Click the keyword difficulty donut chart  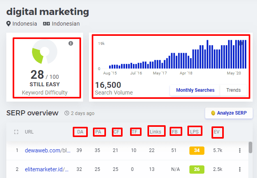pos(44,52)
